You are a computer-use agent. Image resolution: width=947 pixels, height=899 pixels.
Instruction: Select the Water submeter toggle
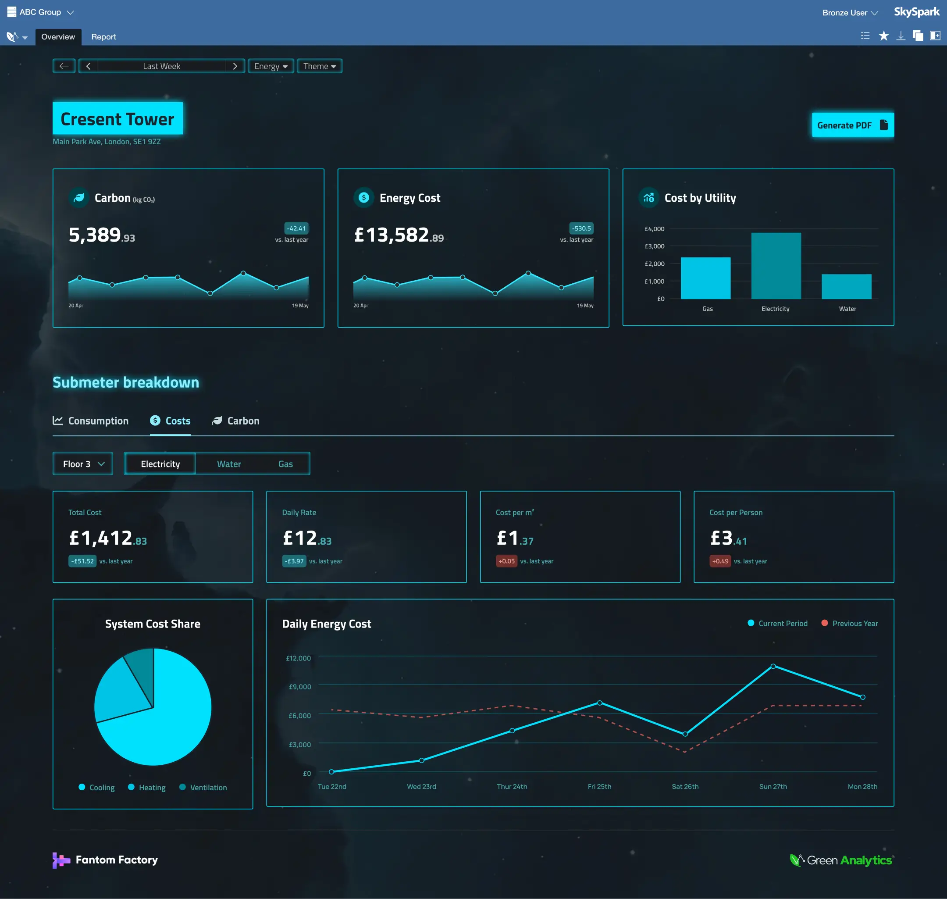[229, 464]
